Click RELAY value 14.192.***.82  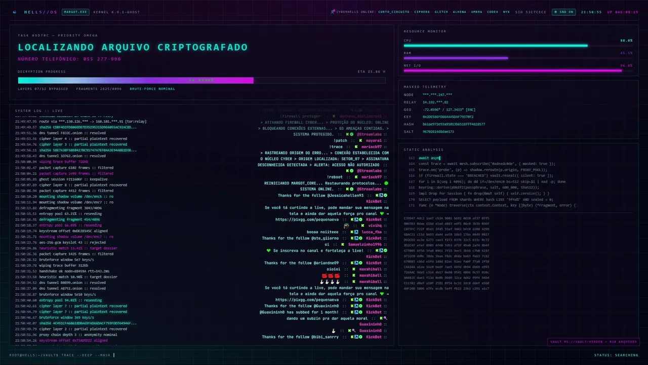tap(435, 102)
